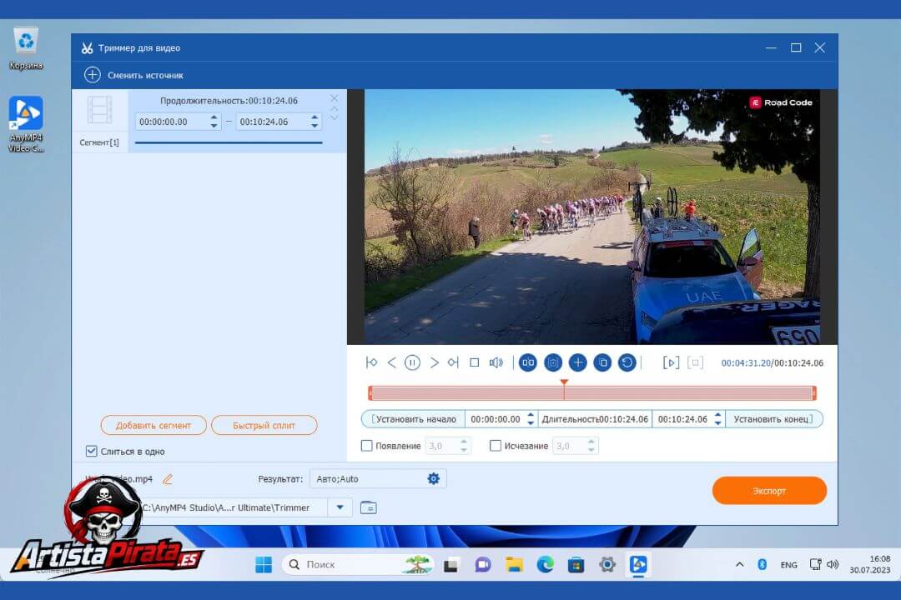
Task: Enable 'Появление' fade-in checkbox
Action: click(366, 446)
